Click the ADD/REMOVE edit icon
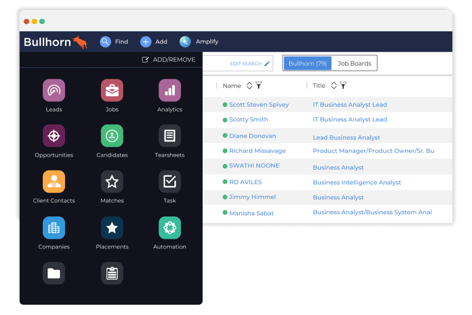This screenshot has height=315, width=472. point(145,60)
